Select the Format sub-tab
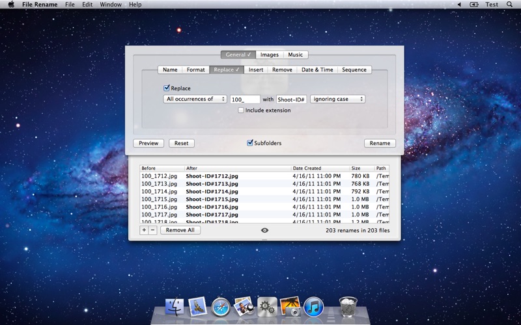 [196, 70]
